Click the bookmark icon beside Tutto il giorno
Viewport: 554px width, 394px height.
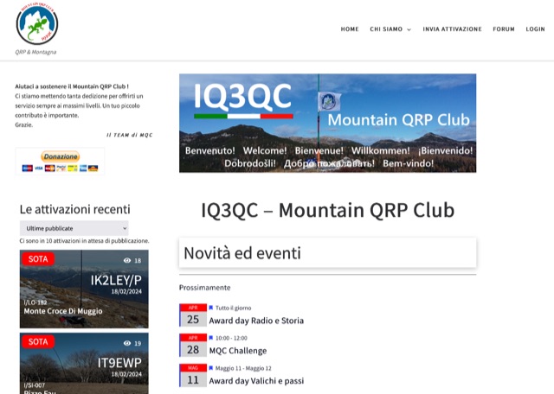point(211,308)
